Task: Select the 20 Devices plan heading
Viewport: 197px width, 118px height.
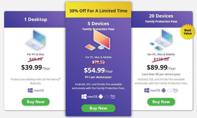Action: [x=161, y=16]
